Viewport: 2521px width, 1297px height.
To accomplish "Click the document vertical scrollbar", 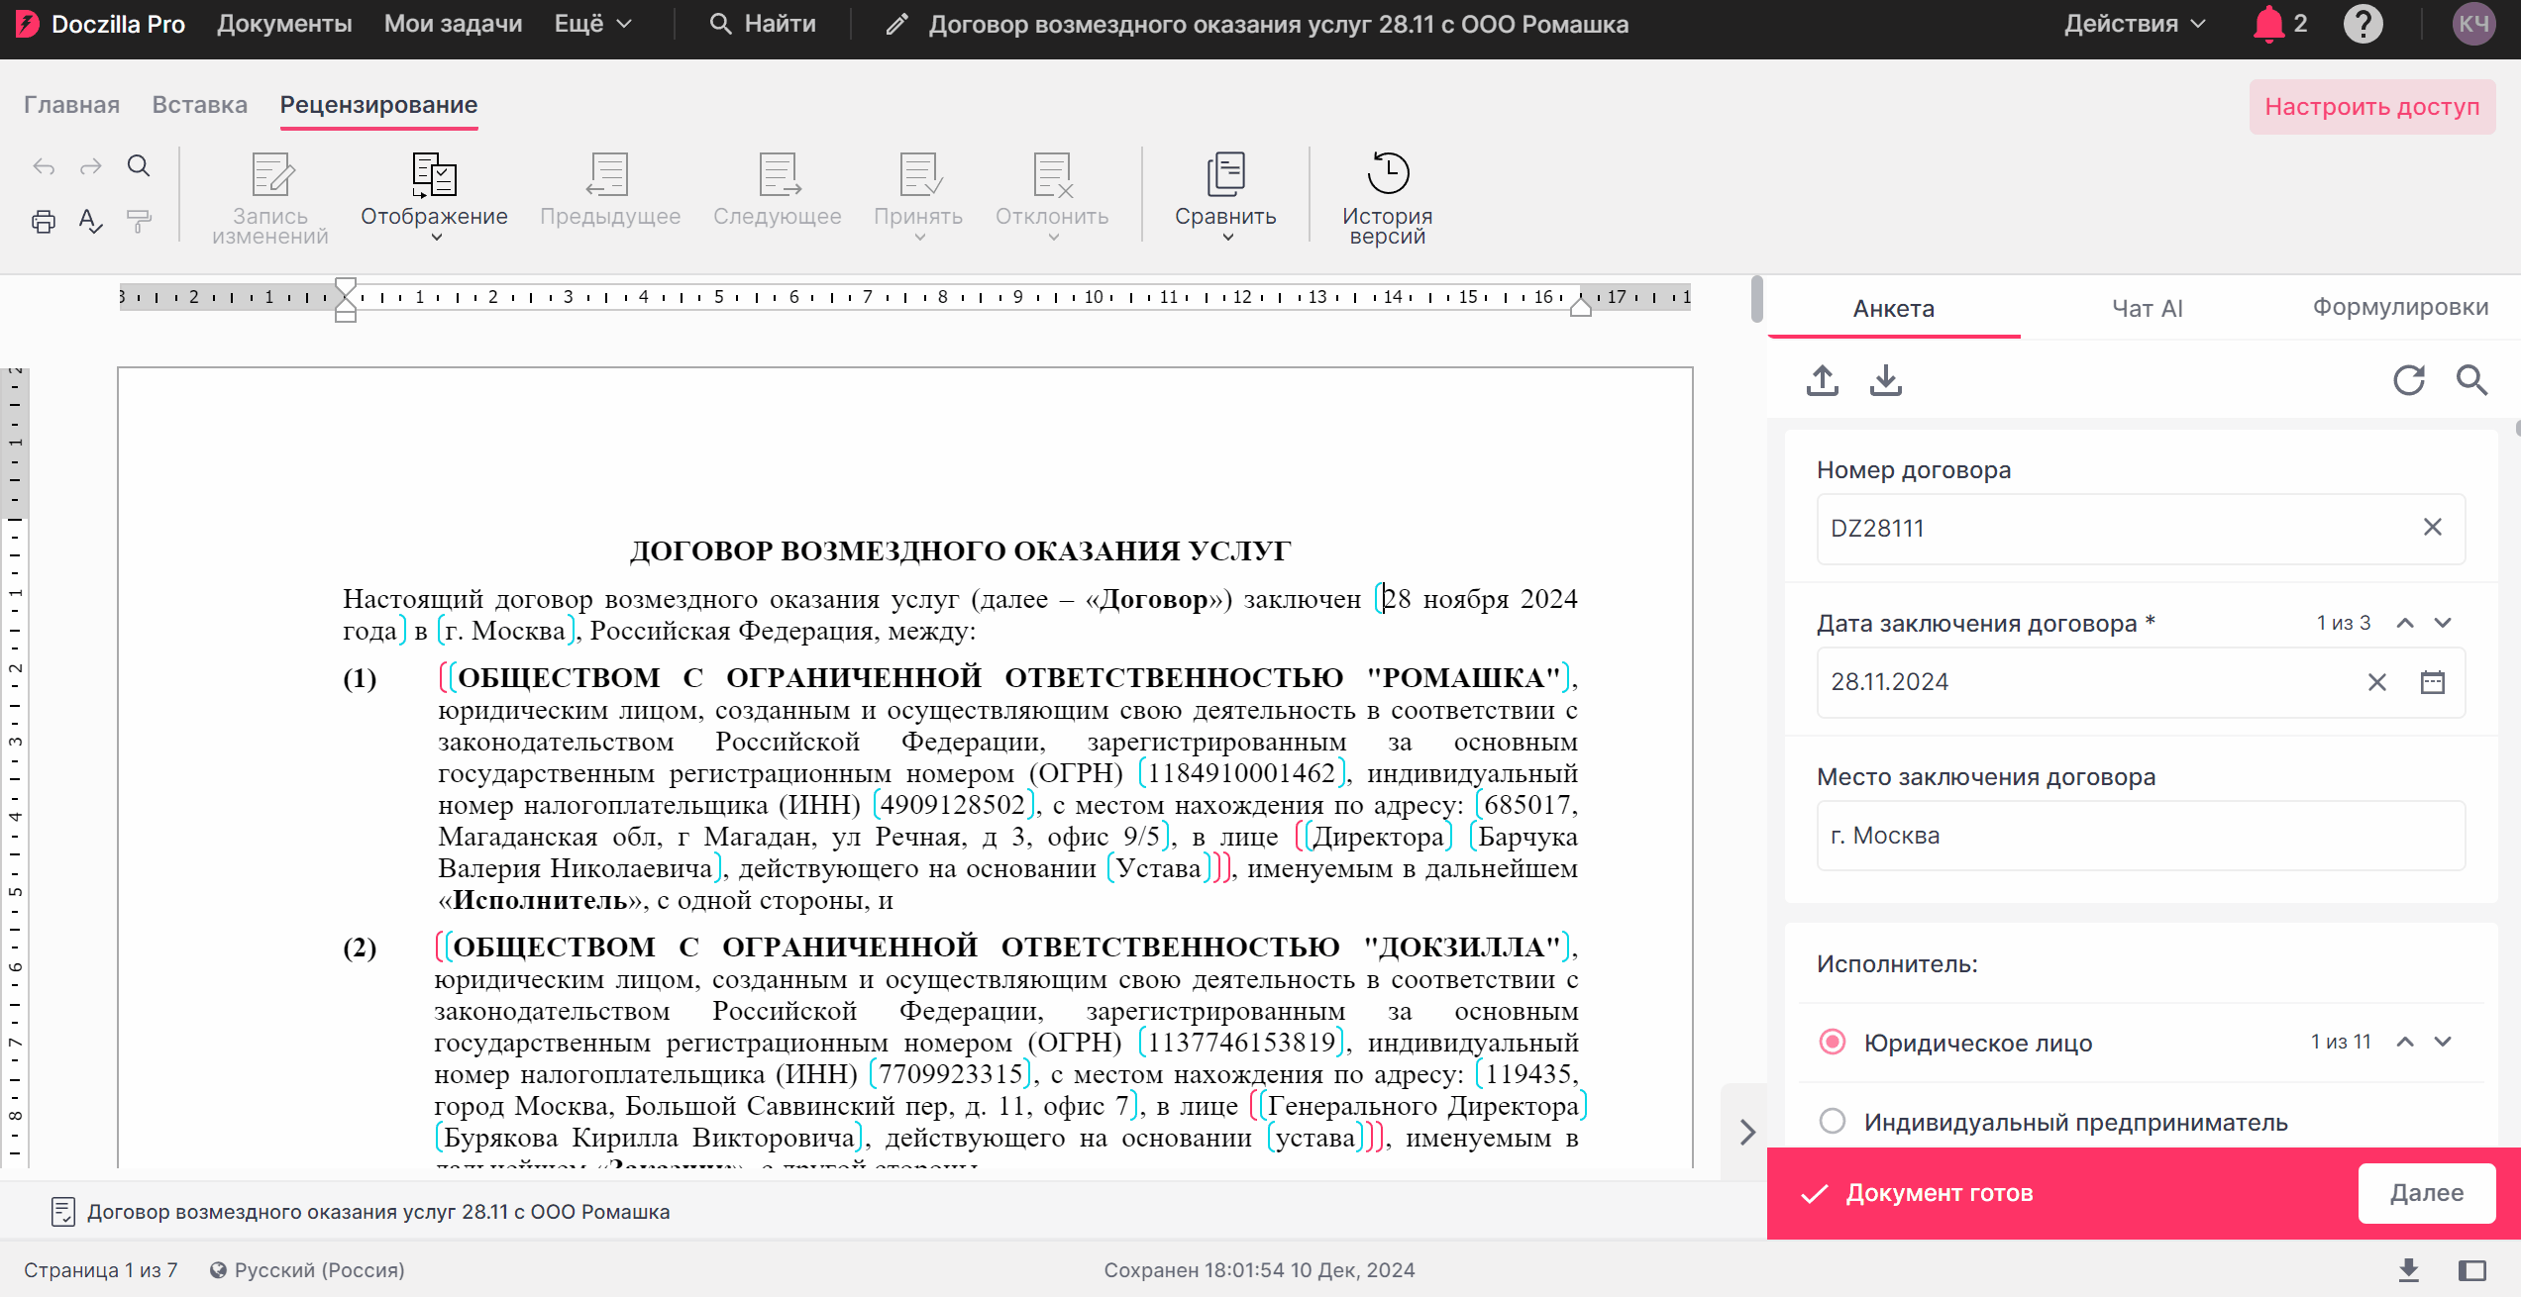I will pyautogui.click(x=1757, y=299).
